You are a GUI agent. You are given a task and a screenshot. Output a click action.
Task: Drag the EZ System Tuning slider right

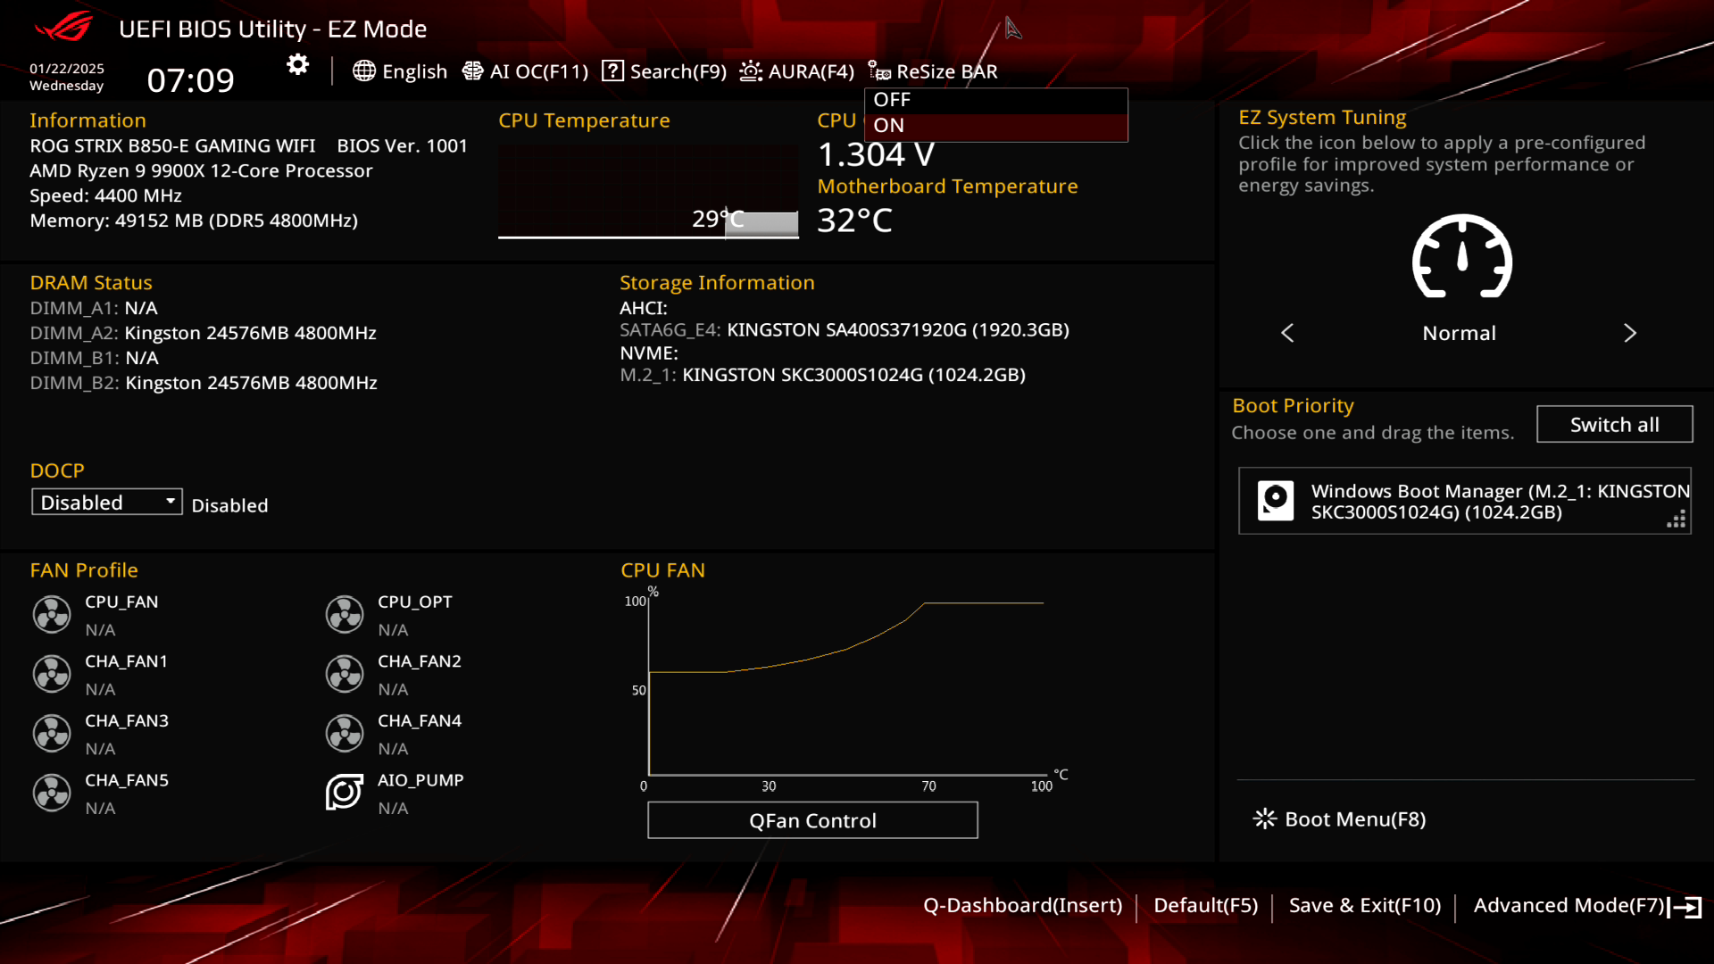[x=1629, y=332]
